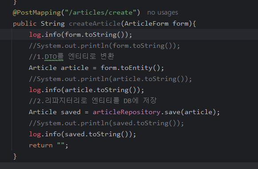Click the @PostMapping annotation
The height and width of the screenshot is (169, 258).
37,13
